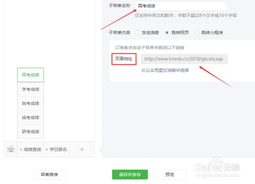Screen dimensions: 255x184
Task: Select the 成绩查询 main menu
Action: [31, 149]
